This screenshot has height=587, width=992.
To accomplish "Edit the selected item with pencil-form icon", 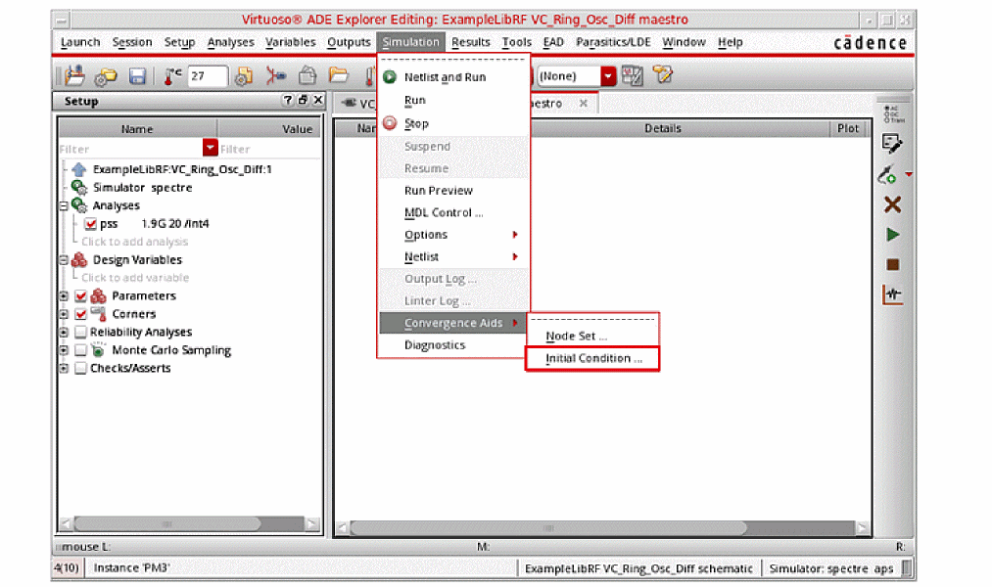I will 892,144.
